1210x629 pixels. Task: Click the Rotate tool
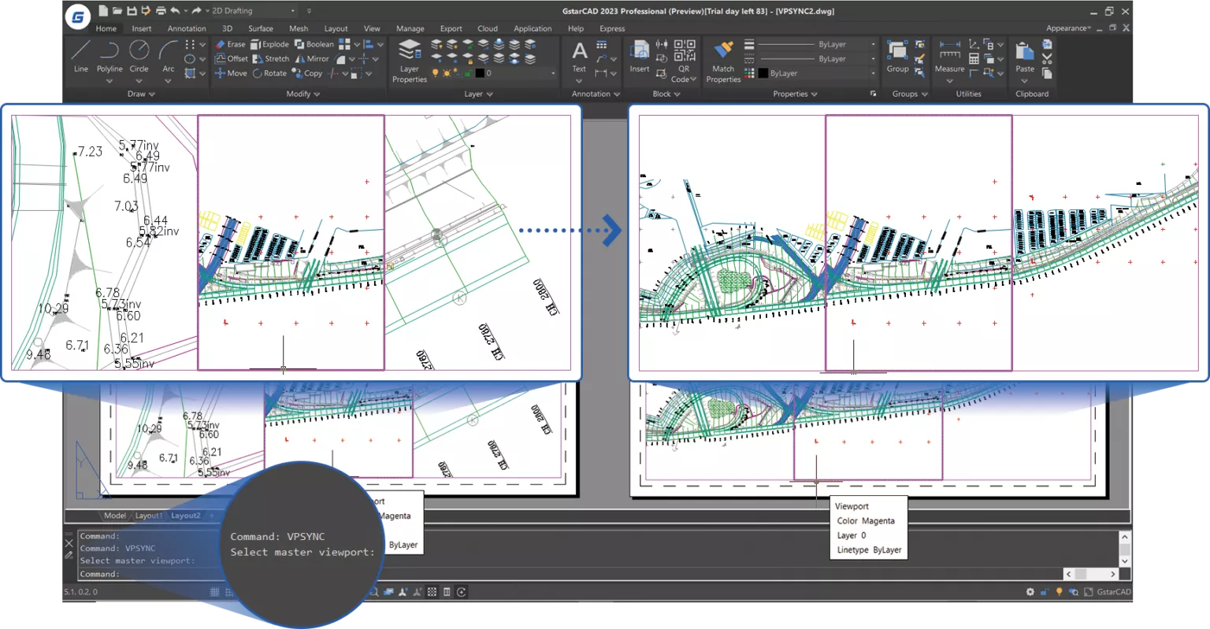click(269, 73)
